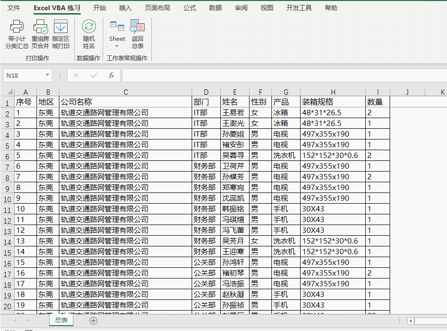The height and width of the screenshot is (331, 447).
Task: Add a new sheet with plus icon
Action: point(93,321)
